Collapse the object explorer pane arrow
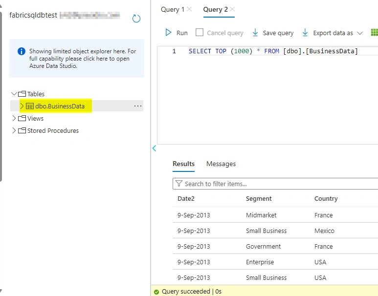The width and height of the screenshot is (378, 296). [155, 148]
